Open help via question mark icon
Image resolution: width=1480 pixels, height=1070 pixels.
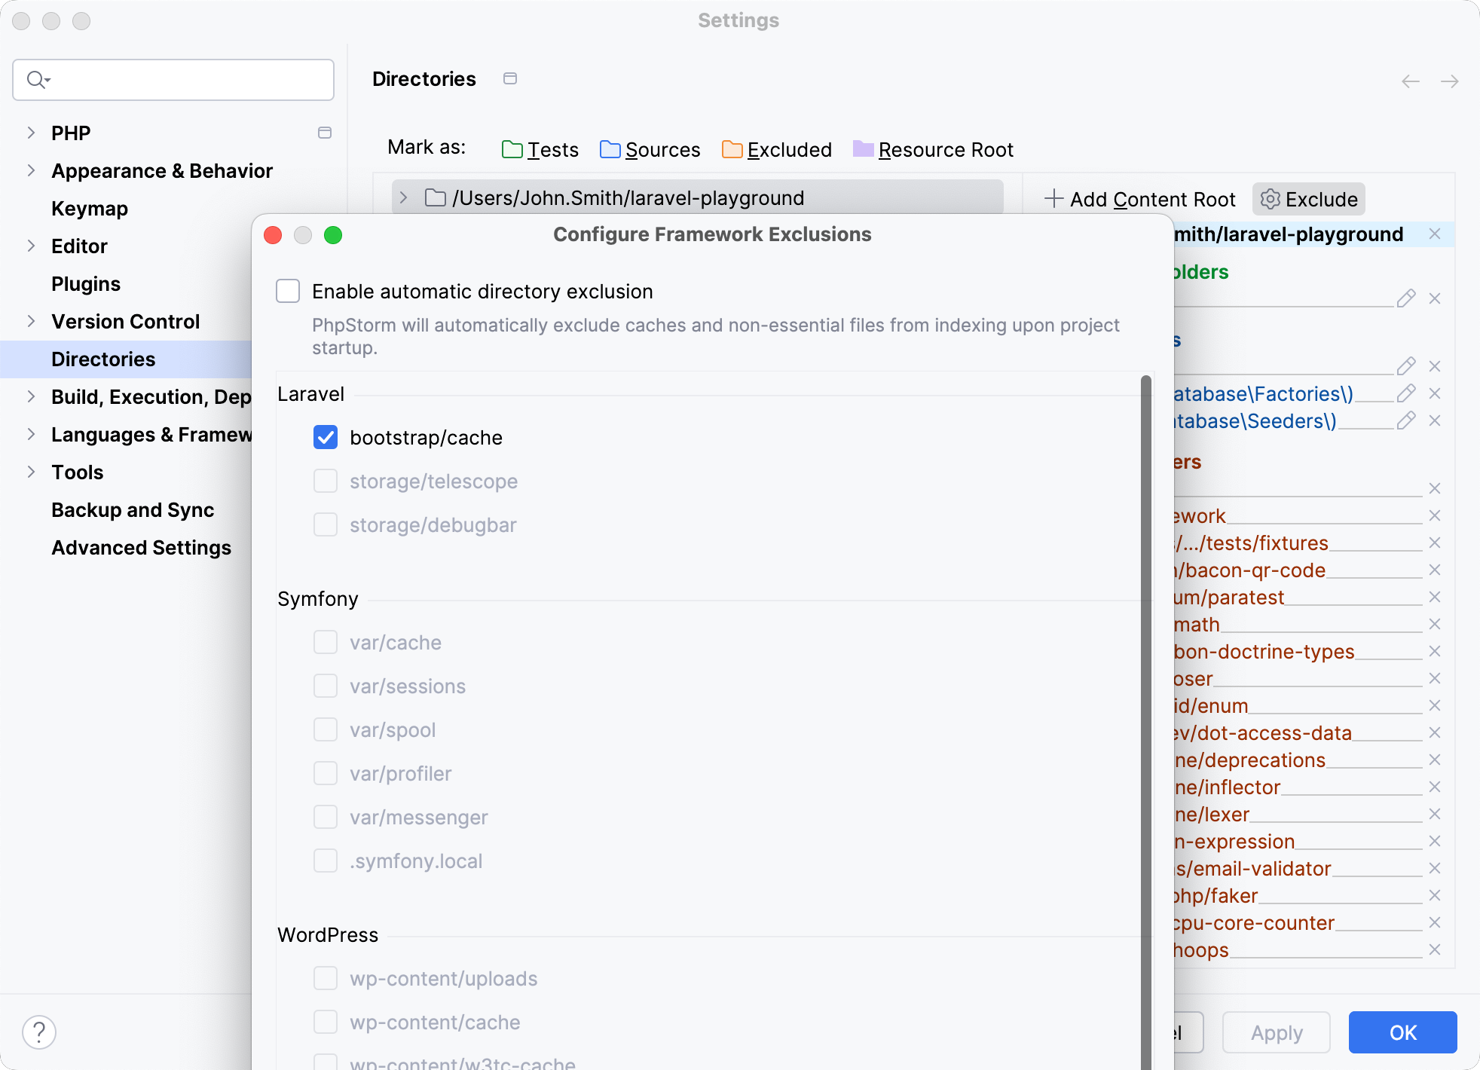click(40, 1032)
